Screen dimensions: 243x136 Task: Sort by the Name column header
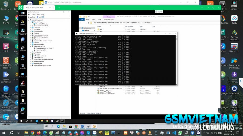99,27
